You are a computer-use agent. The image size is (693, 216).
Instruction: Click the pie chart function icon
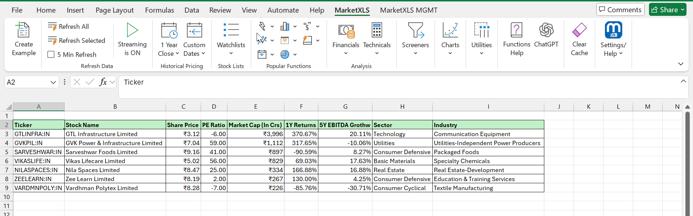click(285, 54)
